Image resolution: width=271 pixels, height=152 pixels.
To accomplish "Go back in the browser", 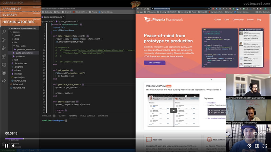I will point(138,8).
